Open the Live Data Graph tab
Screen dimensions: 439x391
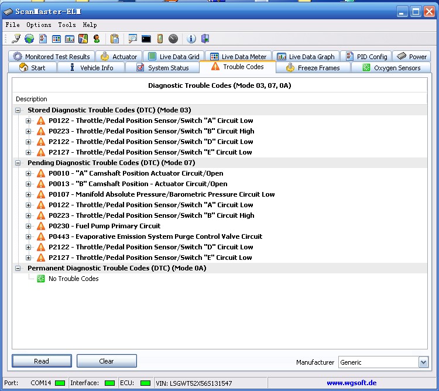click(x=306, y=57)
